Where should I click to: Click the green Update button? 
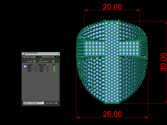34,61
